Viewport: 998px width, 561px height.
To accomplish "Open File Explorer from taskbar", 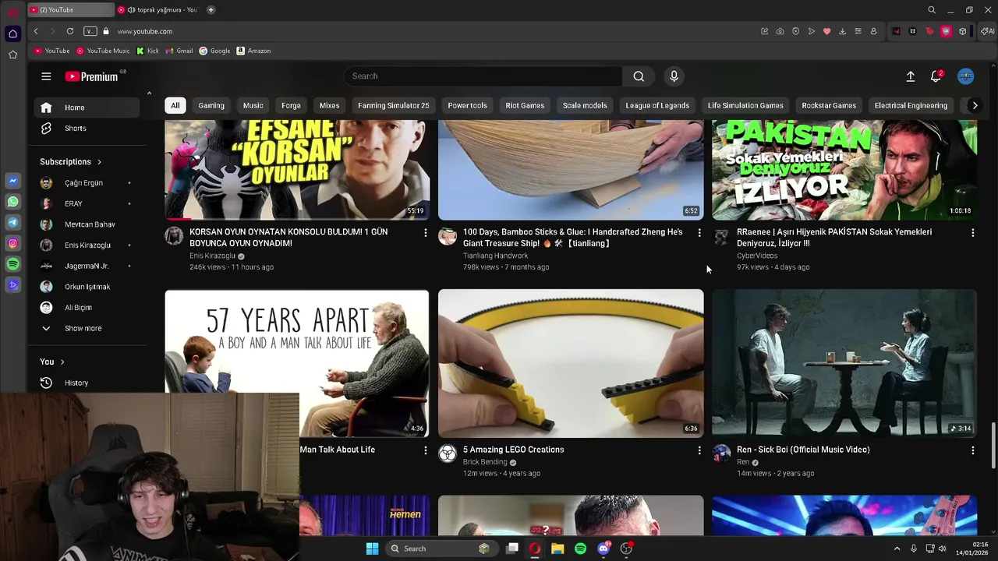I will point(557,549).
